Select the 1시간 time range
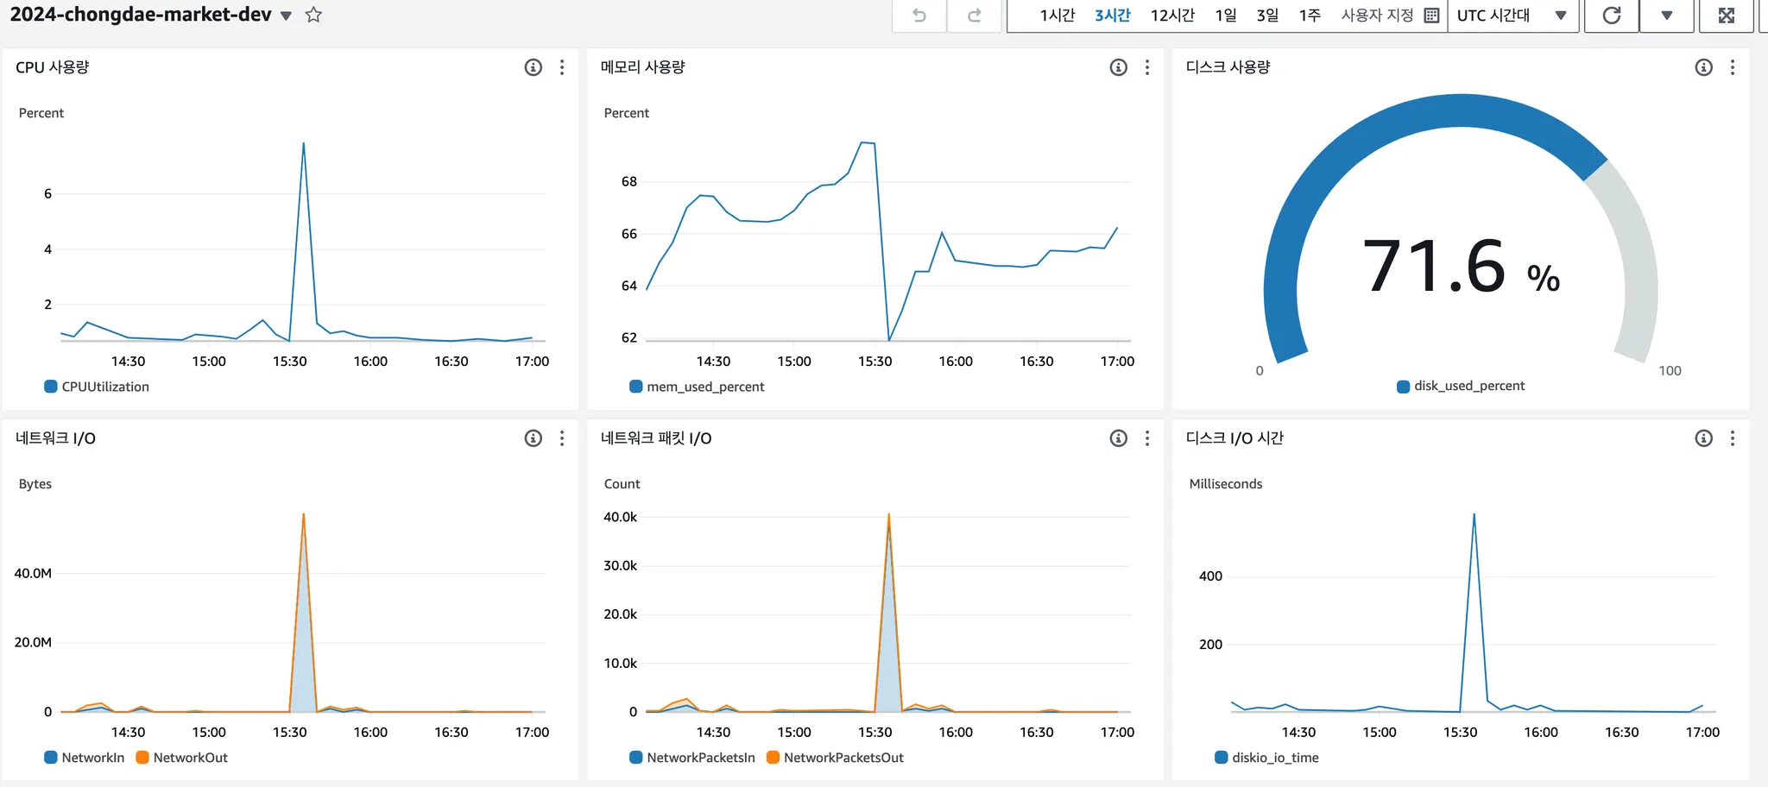The width and height of the screenshot is (1768, 787). pyautogui.click(x=1057, y=16)
